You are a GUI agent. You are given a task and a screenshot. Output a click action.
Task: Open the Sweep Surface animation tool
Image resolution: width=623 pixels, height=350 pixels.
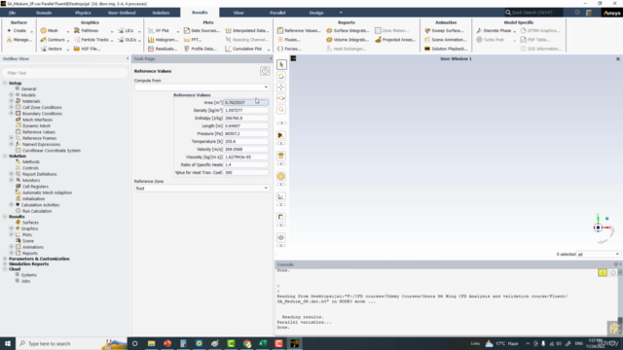tap(444, 30)
